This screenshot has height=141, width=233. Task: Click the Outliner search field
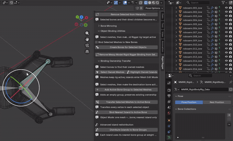coord(198,3)
